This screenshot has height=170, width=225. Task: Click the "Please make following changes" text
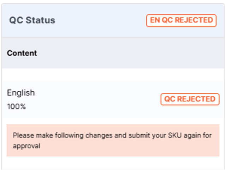pyautogui.click(x=63, y=136)
